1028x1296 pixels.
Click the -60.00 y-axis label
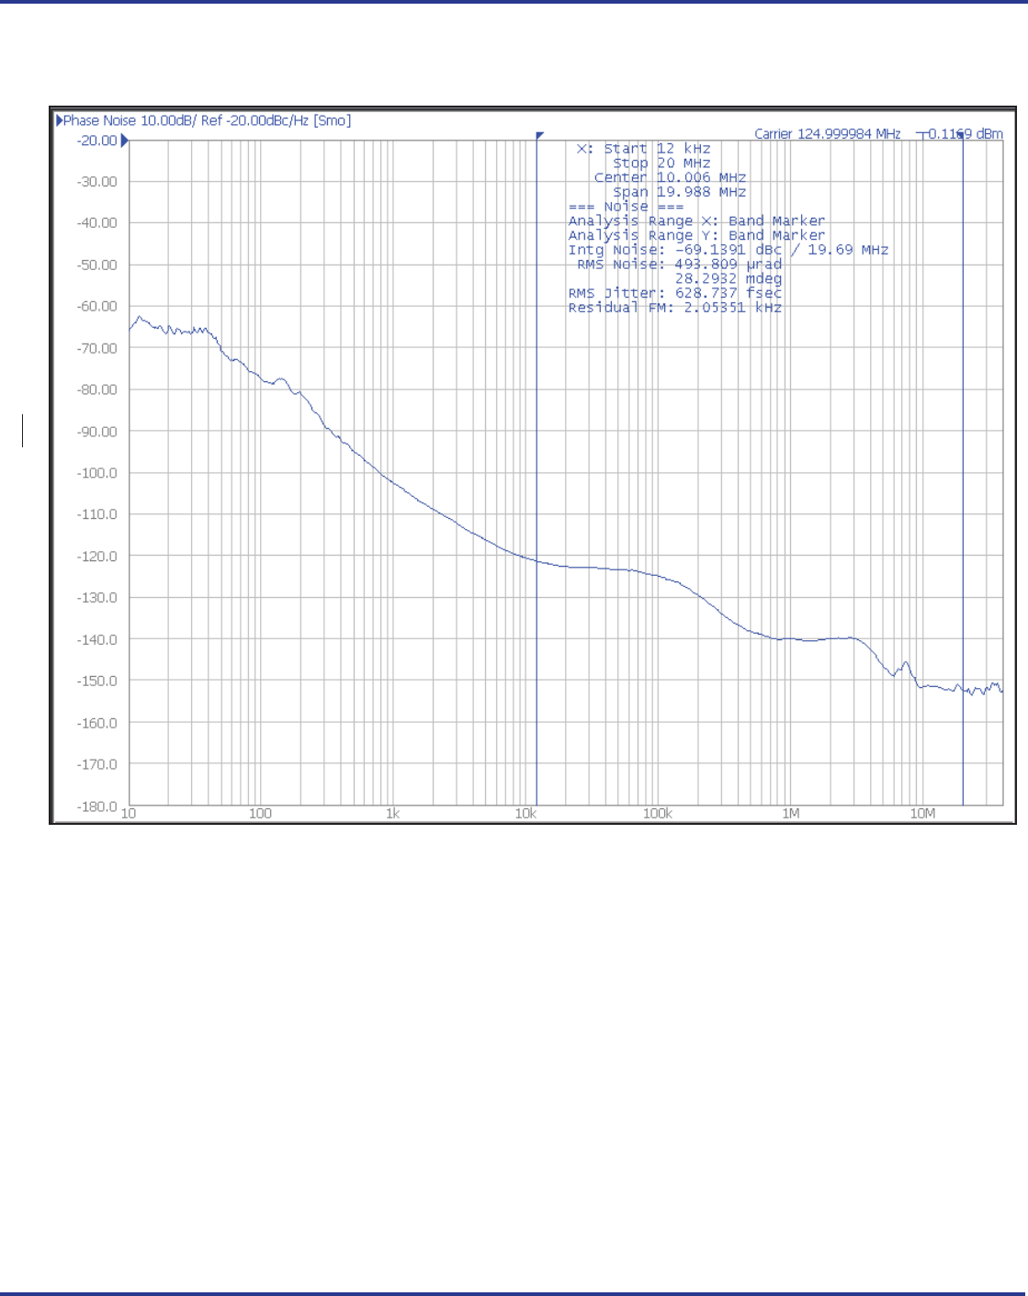tap(96, 307)
